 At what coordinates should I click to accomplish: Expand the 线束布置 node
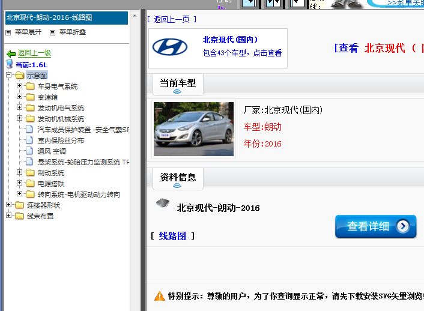tap(8, 216)
